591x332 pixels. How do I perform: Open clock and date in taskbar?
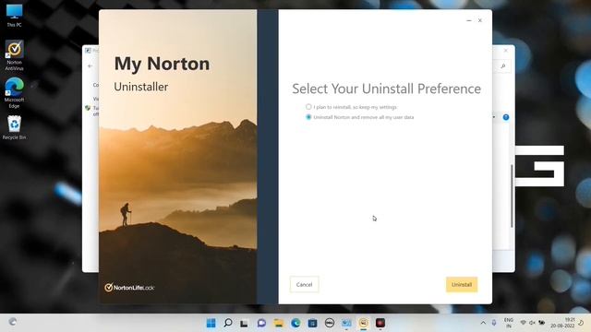click(562, 323)
